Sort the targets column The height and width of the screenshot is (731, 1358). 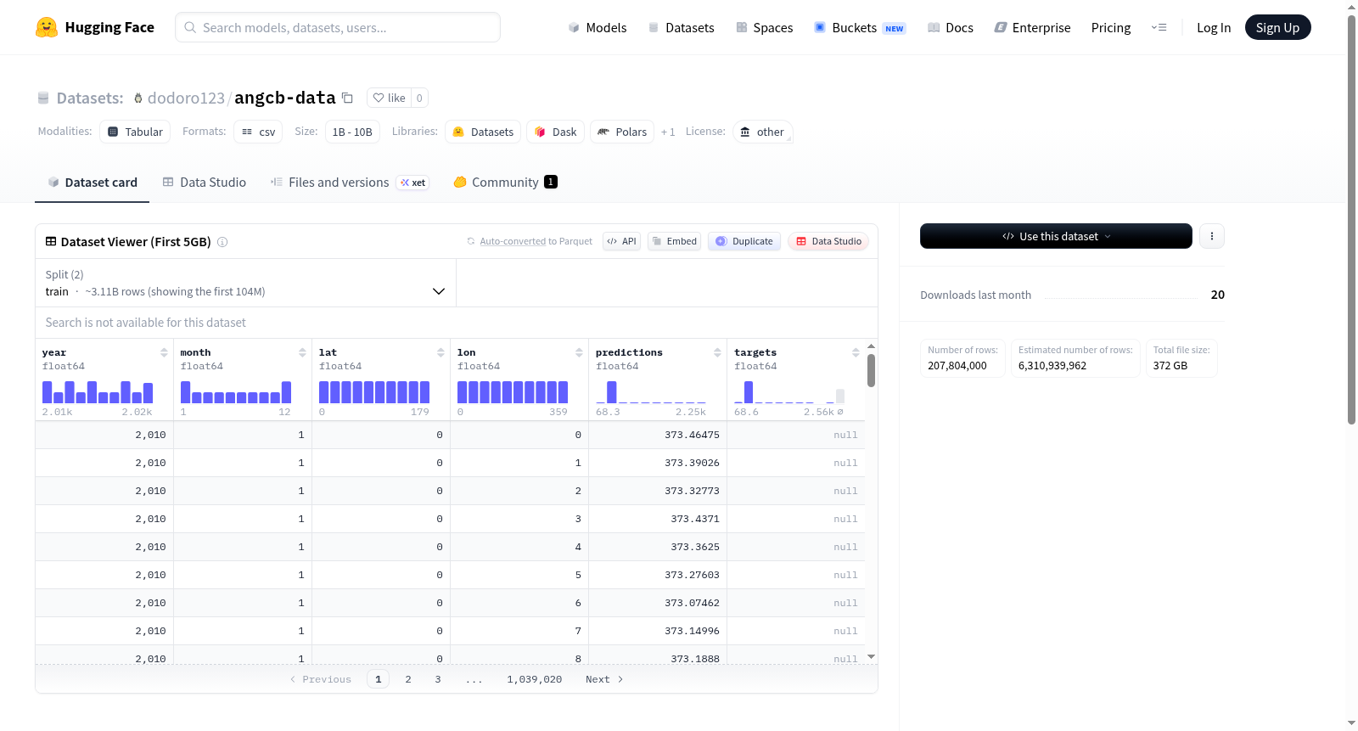(856, 352)
